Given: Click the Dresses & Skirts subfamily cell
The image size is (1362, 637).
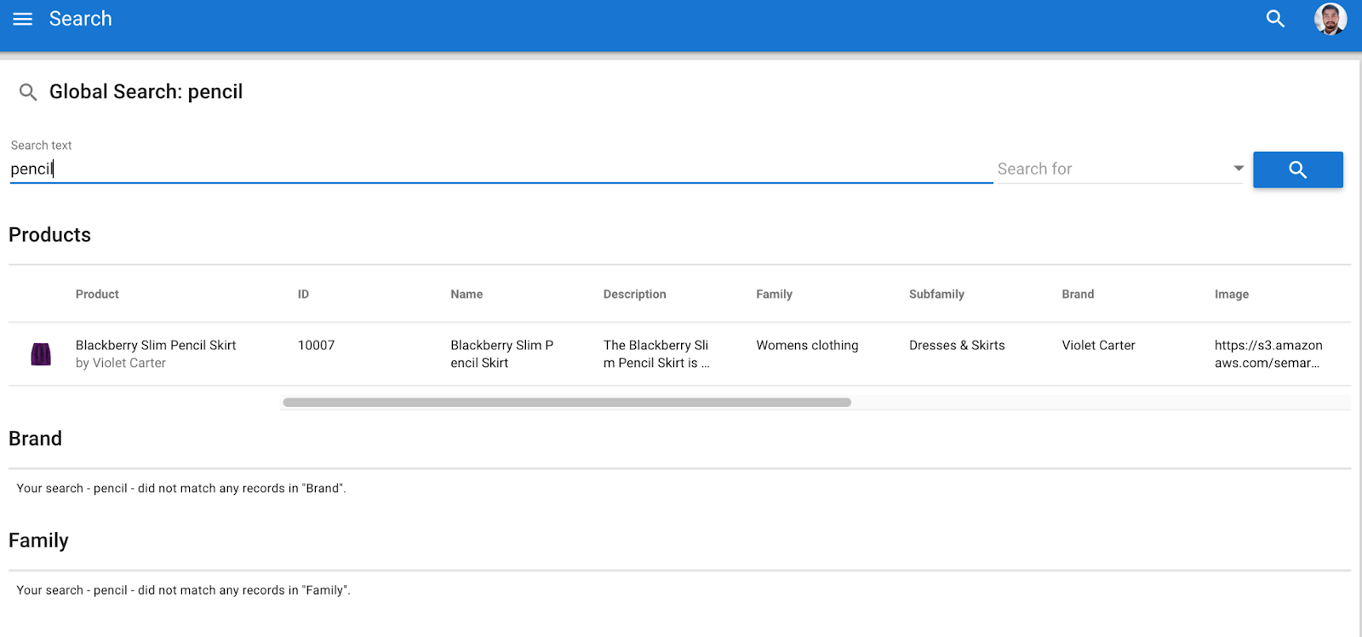Looking at the screenshot, I should pos(957,345).
